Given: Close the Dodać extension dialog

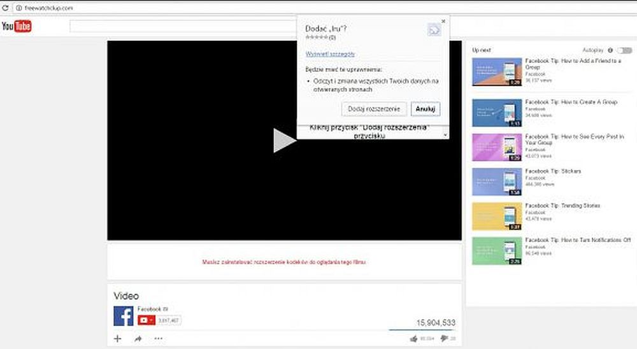Looking at the screenshot, I should (443, 21).
